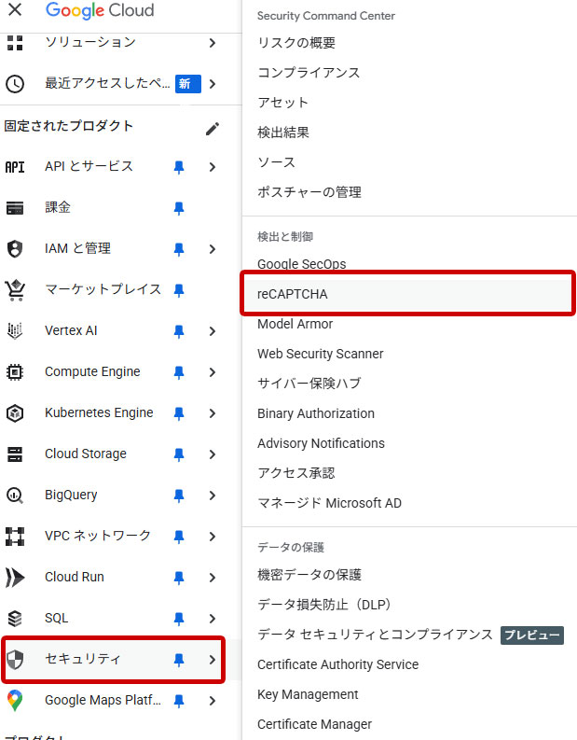Select アセット menu item
This screenshot has width=577, height=740.
[282, 103]
